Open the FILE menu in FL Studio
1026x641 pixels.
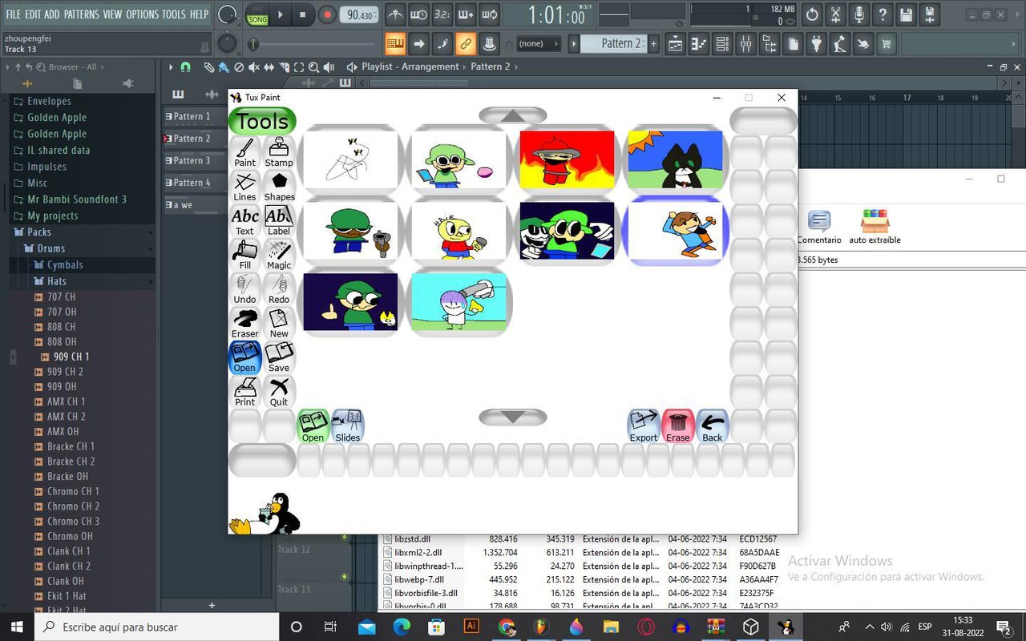(14, 14)
